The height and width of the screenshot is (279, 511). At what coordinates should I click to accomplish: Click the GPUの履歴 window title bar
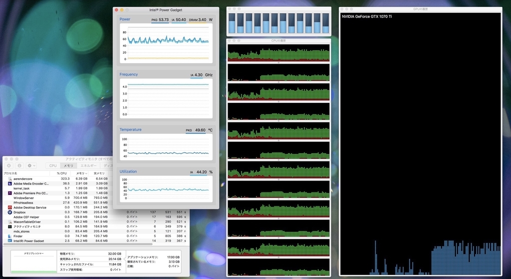(x=420, y=9)
